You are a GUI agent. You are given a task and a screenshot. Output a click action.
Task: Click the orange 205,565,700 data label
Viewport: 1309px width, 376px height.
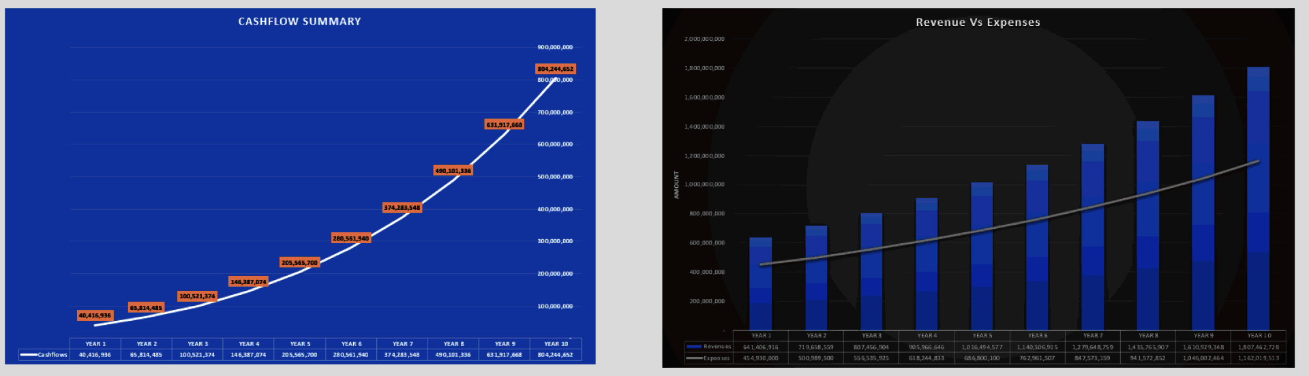click(300, 262)
